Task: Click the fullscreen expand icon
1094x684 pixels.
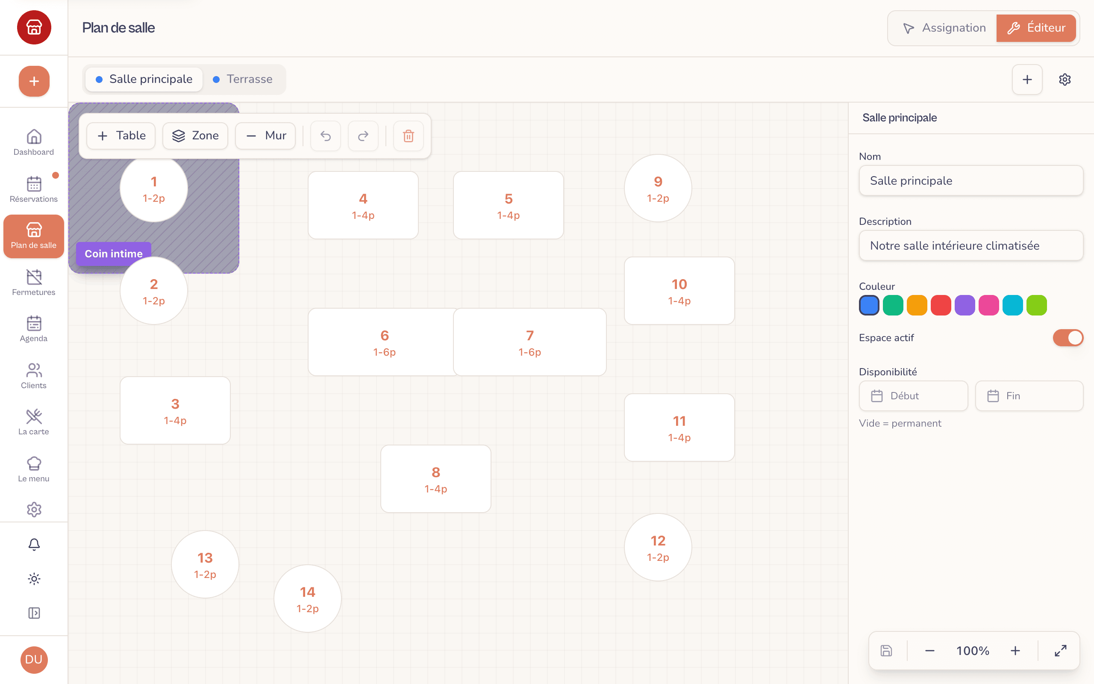Action: pyautogui.click(x=1061, y=651)
